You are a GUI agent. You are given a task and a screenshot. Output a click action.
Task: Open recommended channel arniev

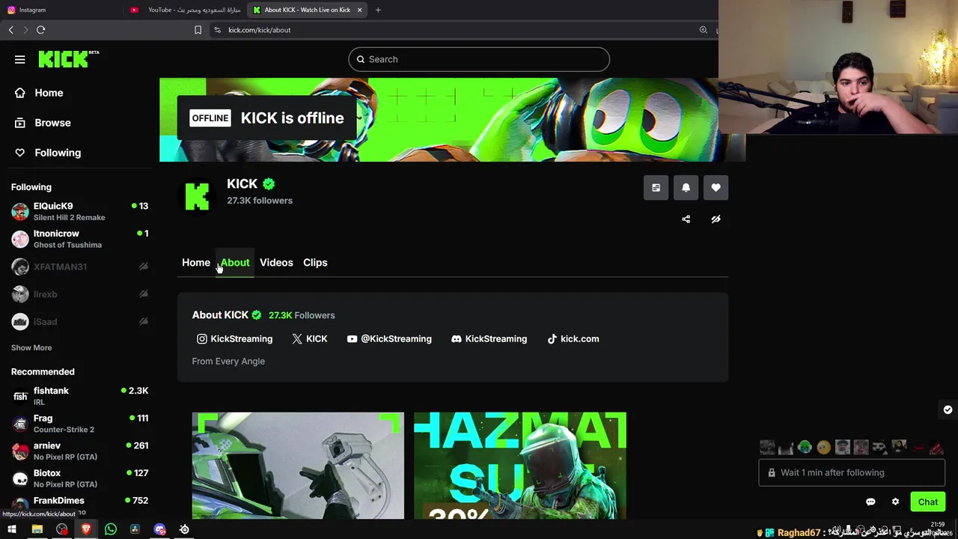point(79,451)
